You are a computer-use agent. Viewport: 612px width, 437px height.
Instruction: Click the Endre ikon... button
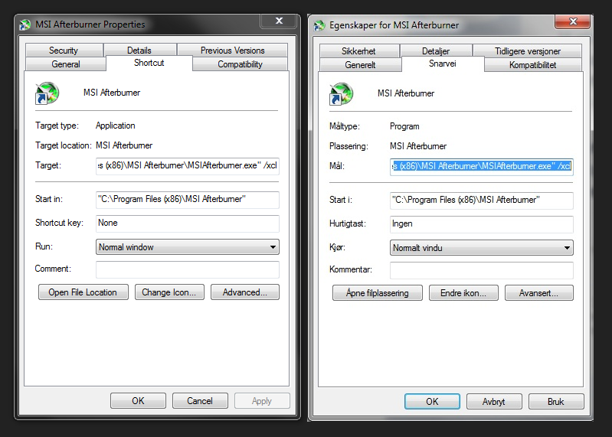463,293
